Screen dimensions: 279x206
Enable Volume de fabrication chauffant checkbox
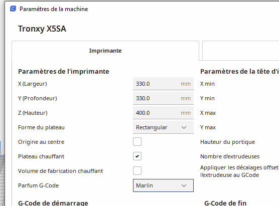click(137, 171)
